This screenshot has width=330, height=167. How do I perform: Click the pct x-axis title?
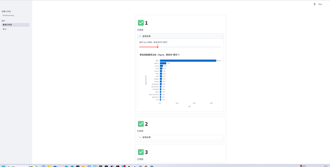pyautogui.click(x=190, y=107)
